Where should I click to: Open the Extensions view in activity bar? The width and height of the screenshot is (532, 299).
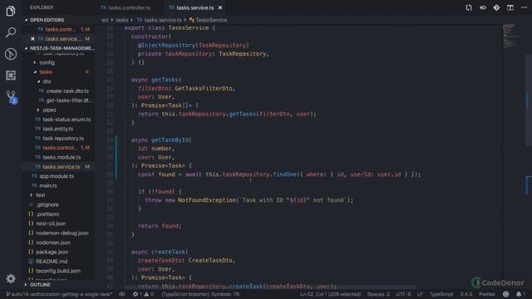click(x=11, y=76)
